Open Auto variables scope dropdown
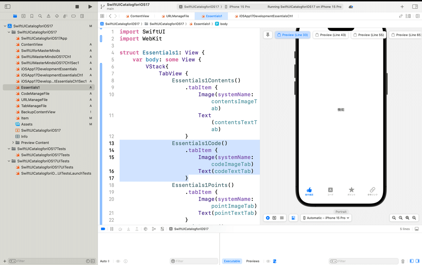Screen dimensions: 422x265 (x=105, y=261)
